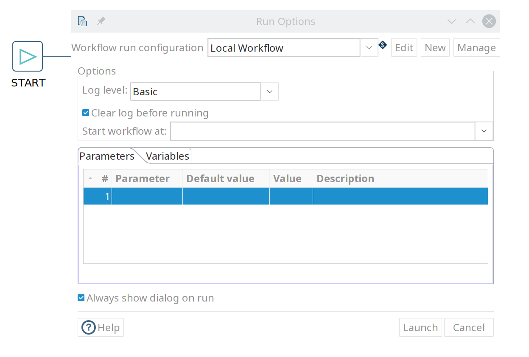This screenshot has width=529, height=357.
Task: Click the Manage button
Action: [x=476, y=48]
